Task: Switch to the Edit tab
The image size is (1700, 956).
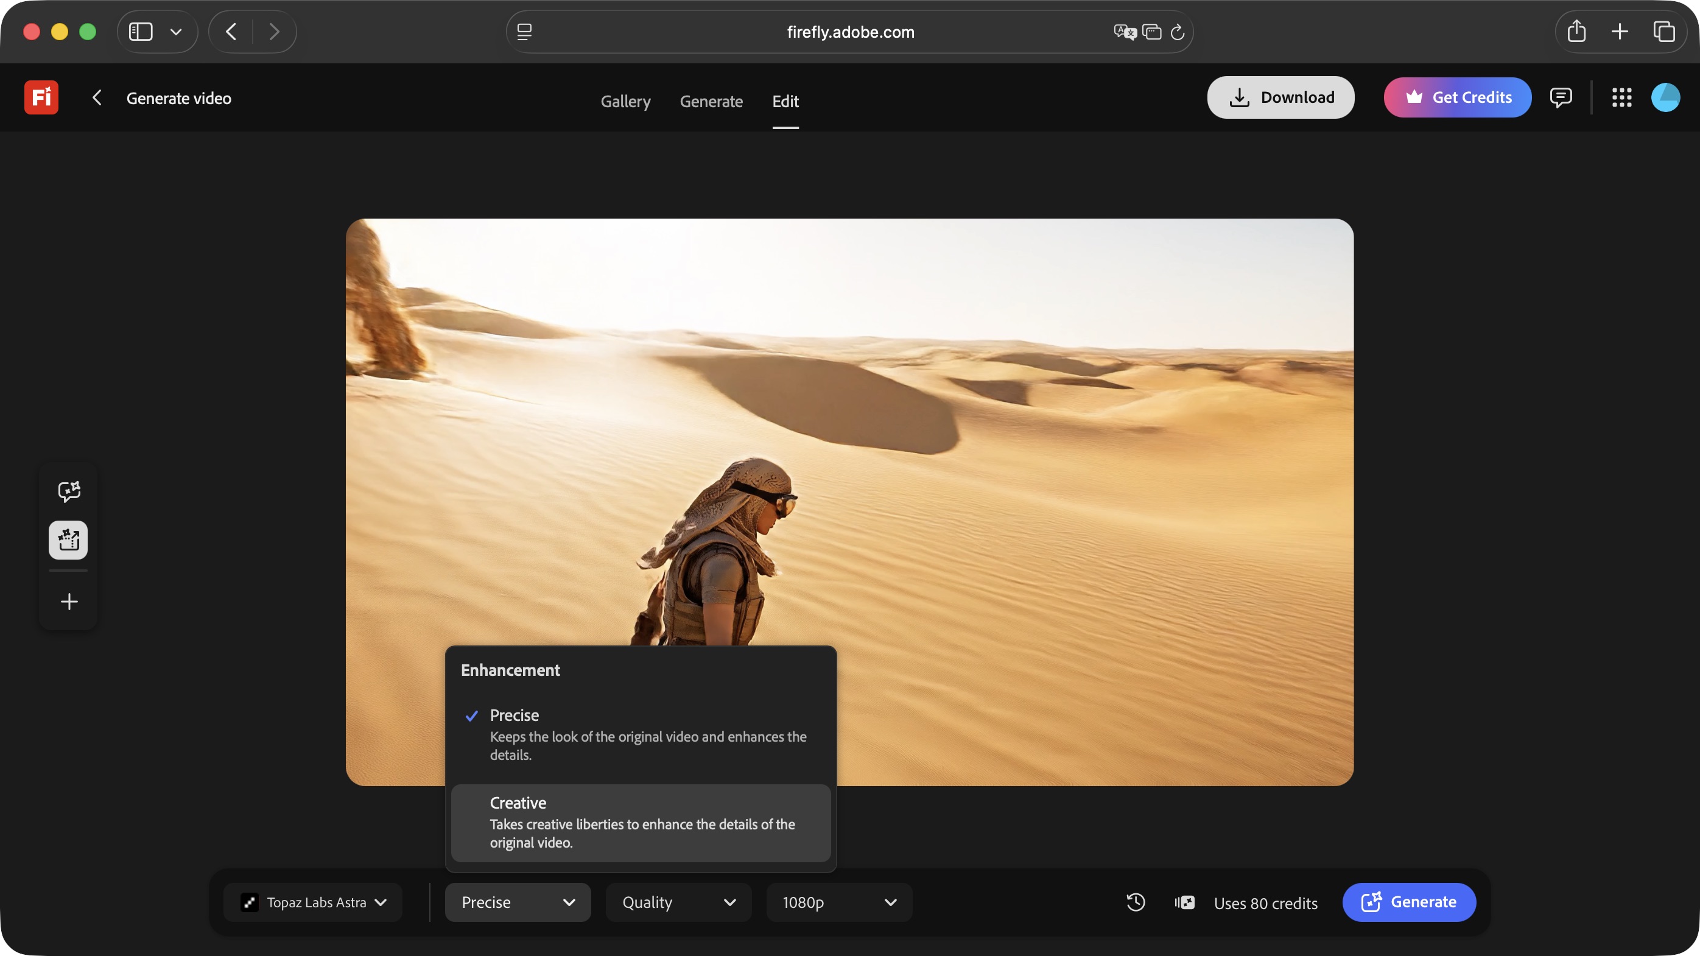Action: tap(785, 102)
